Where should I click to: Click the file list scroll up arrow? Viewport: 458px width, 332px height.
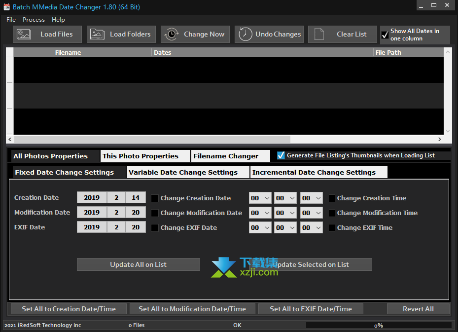(x=448, y=52)
